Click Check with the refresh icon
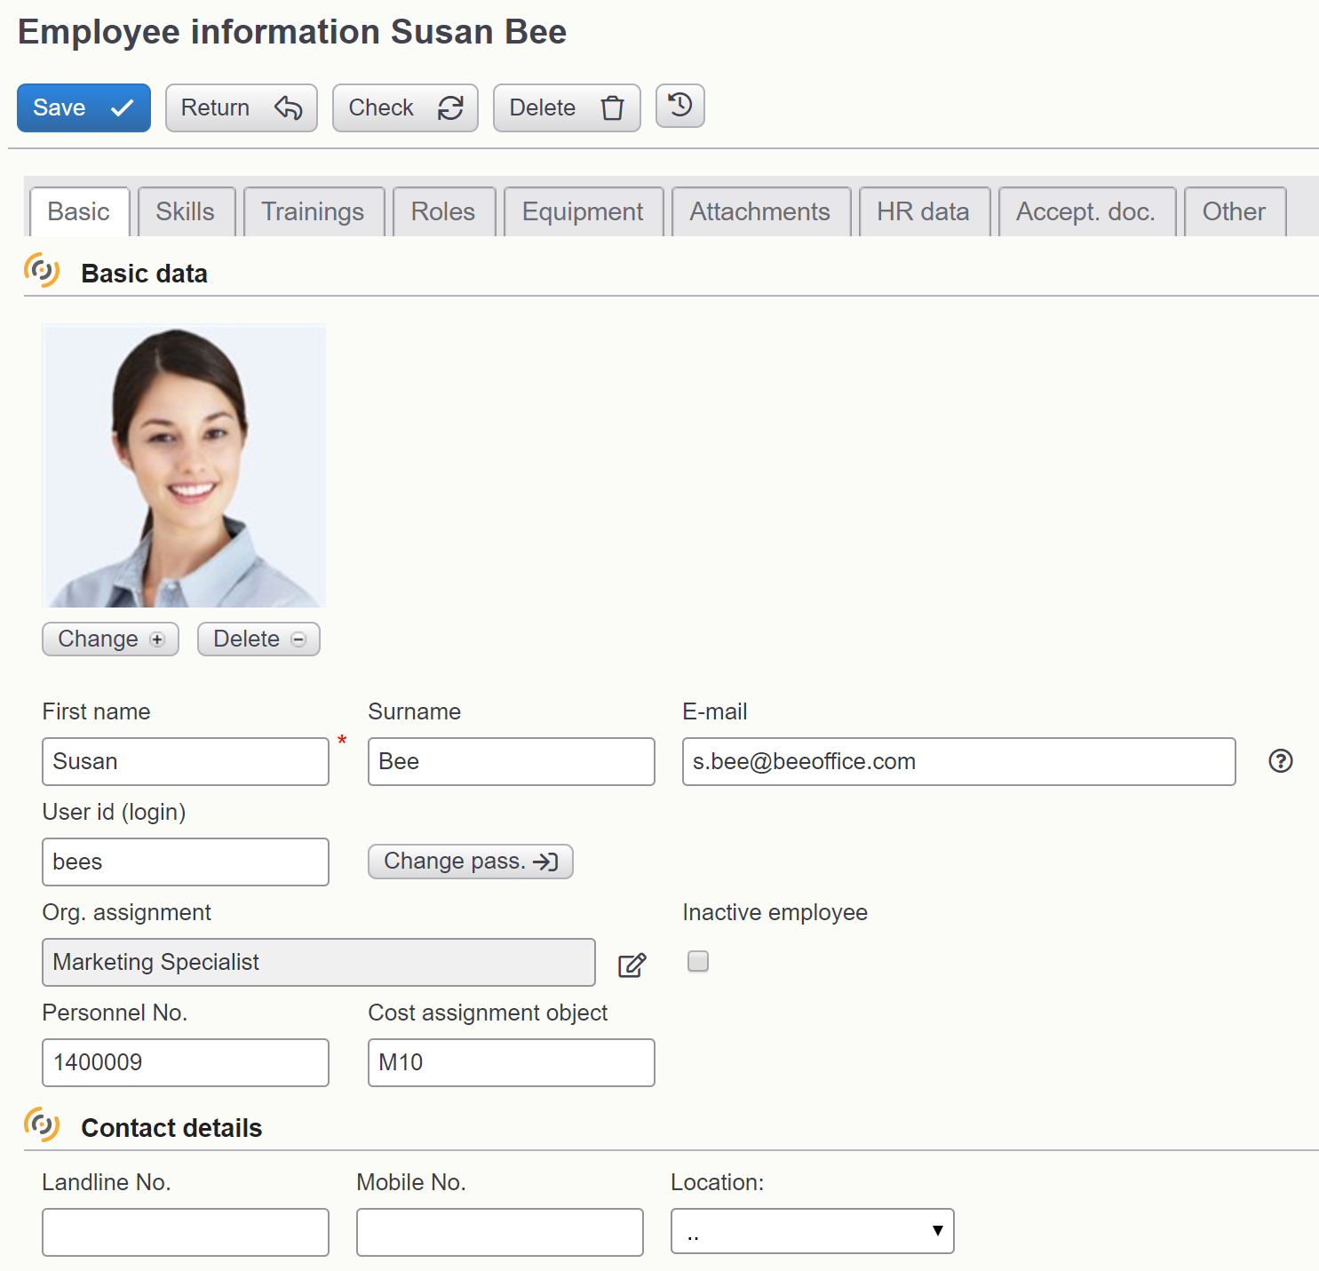 [x=405, y=107]
